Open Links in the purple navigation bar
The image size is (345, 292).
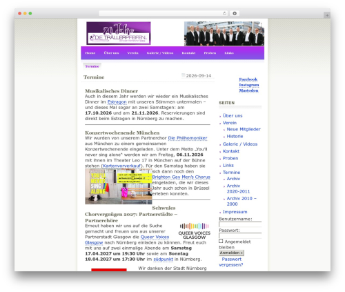(229, 53)
